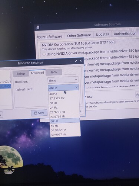Switch to the Other Software tab

(x=79, y=35)
